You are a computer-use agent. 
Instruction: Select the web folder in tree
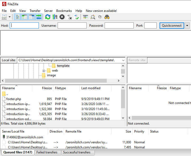coord(55,70)
